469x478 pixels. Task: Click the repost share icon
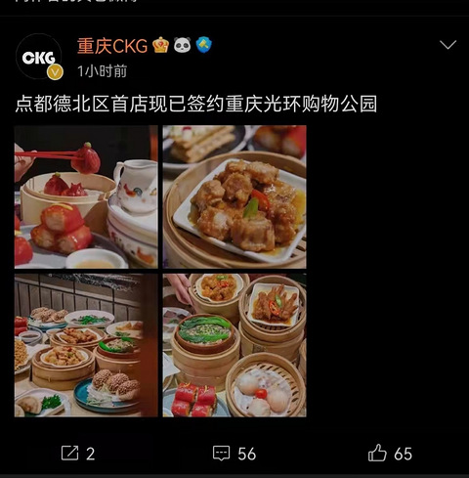tap(69, 453)
